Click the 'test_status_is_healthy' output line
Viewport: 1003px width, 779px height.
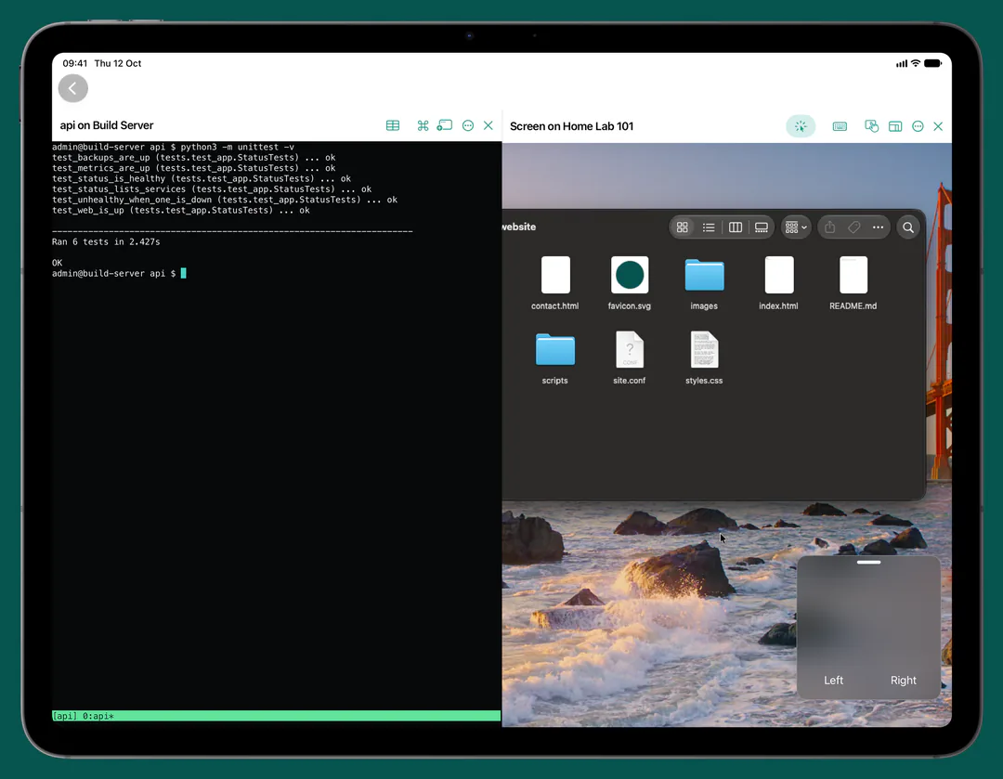click(202, 178)
